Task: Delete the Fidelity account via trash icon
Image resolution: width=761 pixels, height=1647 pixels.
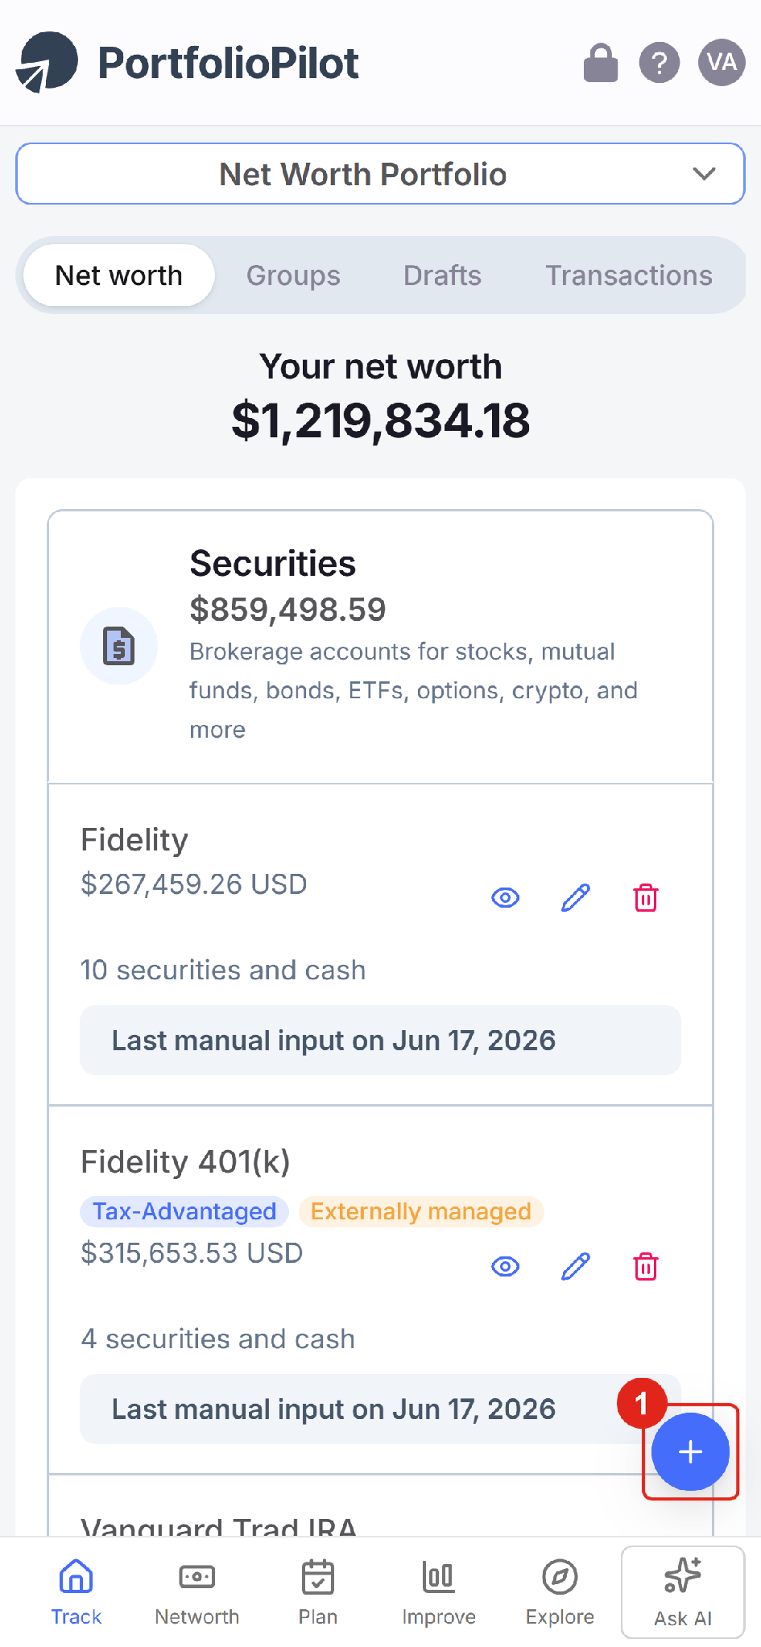Action: 646,897
